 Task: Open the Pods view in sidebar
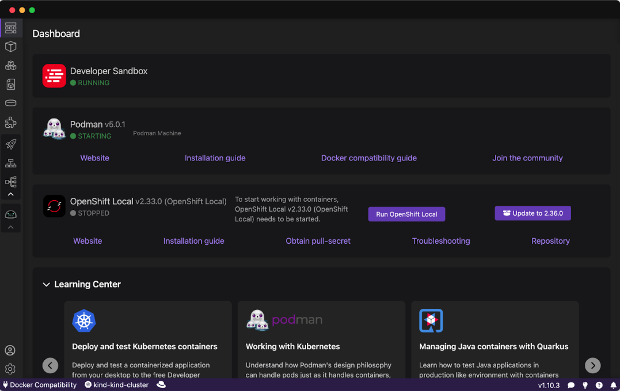[x=10, y=66]
